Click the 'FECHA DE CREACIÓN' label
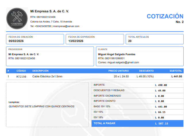This screenshot has width=192, height=136. click(21, 37)
